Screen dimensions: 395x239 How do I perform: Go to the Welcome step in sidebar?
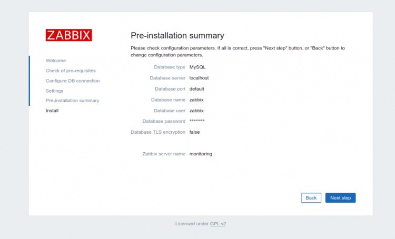(56, 61)
